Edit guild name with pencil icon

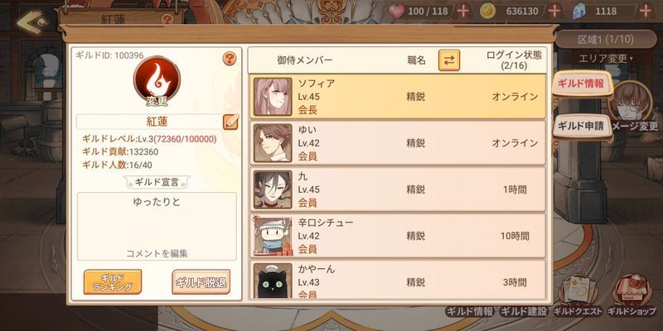tap(230, 122)
